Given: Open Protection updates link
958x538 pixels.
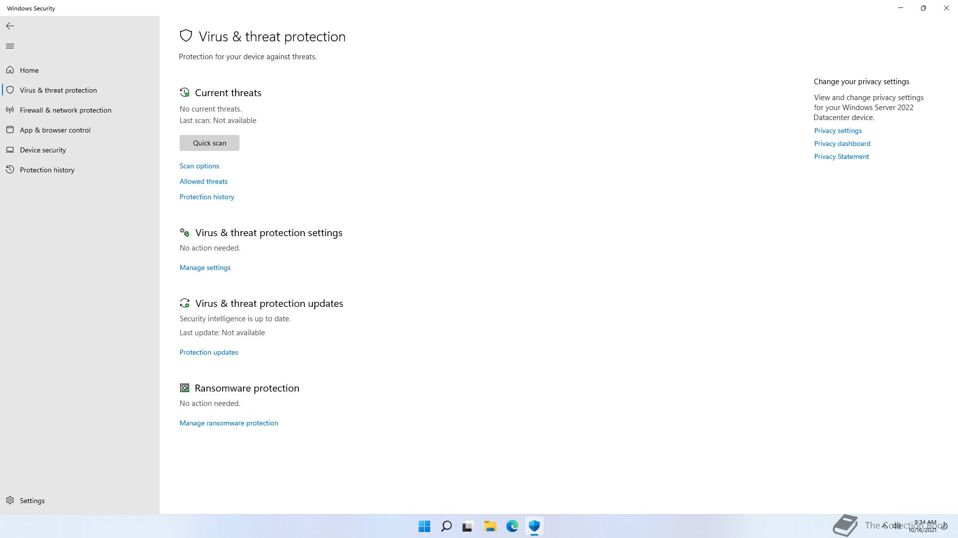Looking at the screenshot, I should point(209,352).
